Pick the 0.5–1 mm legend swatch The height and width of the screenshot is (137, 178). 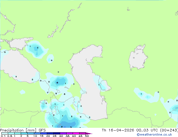[11, 133]
